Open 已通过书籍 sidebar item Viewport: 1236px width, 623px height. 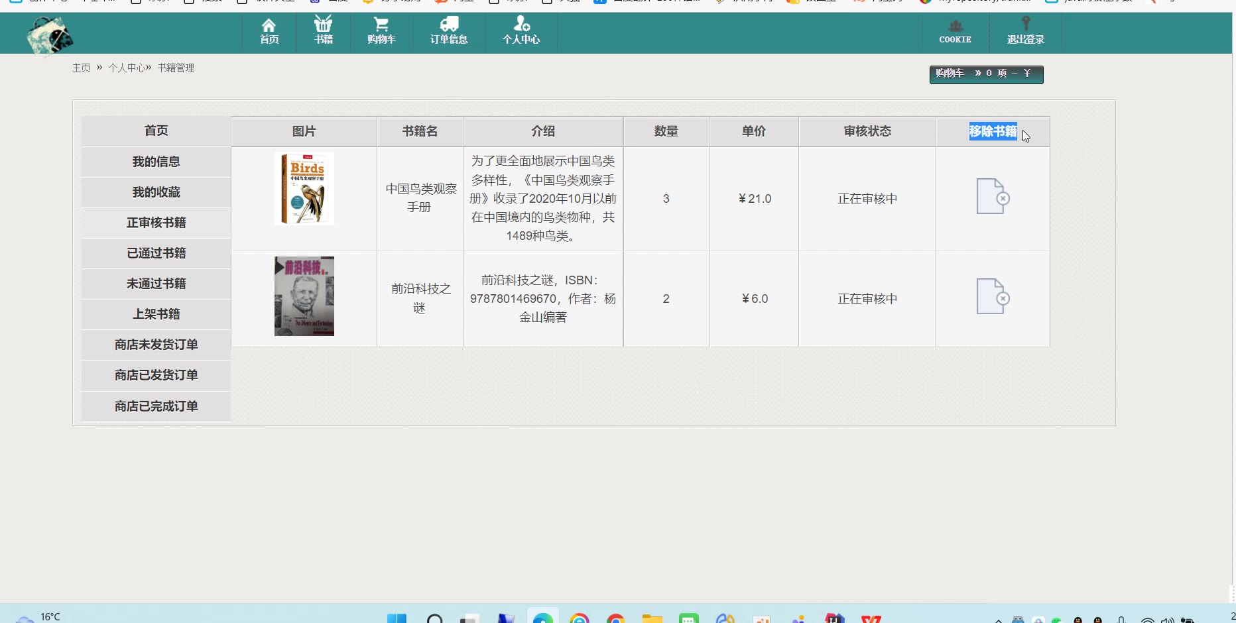(x=156, y=253)
